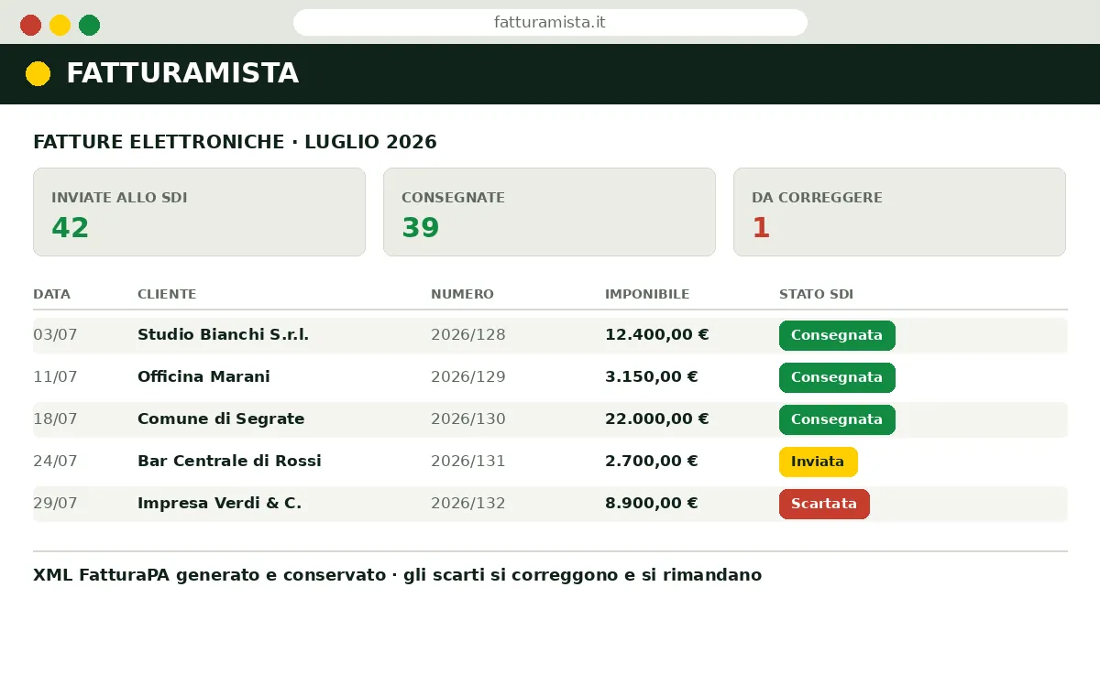The width and height of the screenshot is (1100, 696).
Task: Open the Da correggere summary card
Action: pyautogui.click(x=899, y=212)
